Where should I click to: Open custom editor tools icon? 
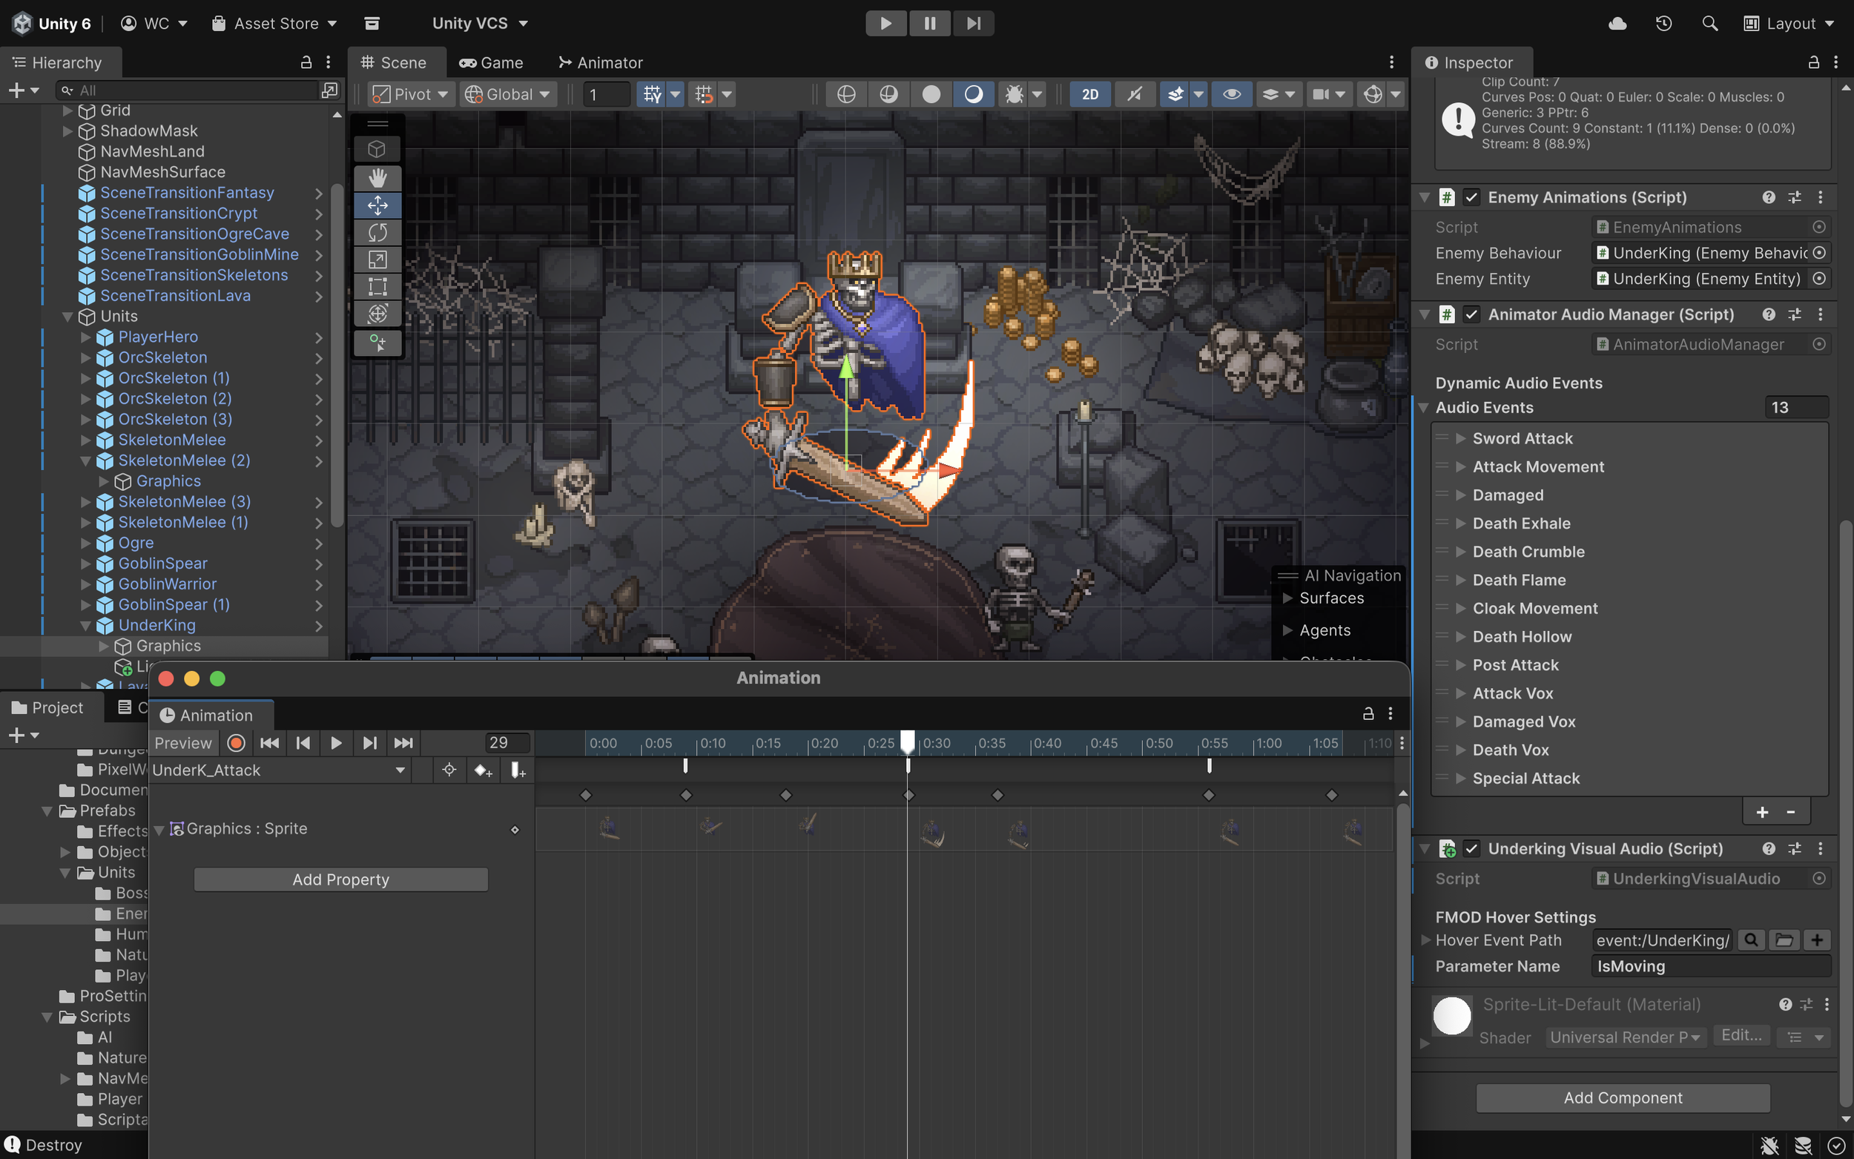377,343
